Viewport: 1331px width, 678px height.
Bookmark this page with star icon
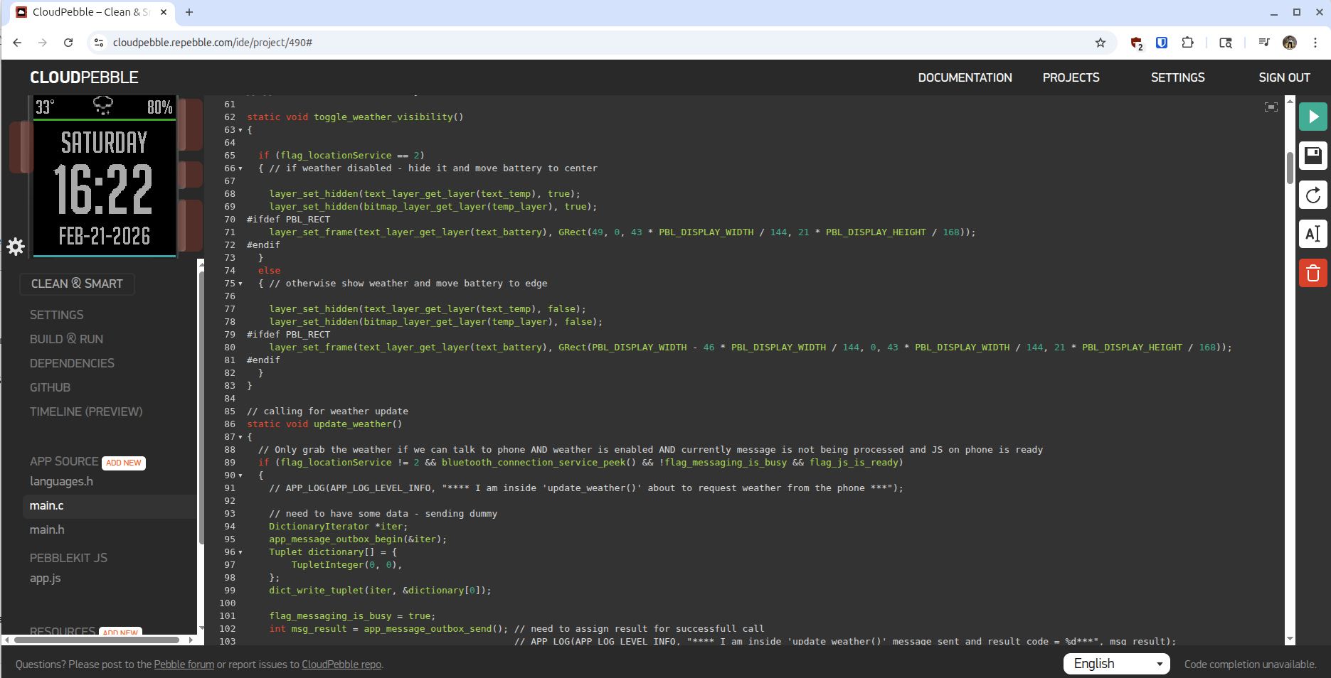click(x=1100, y=43)
